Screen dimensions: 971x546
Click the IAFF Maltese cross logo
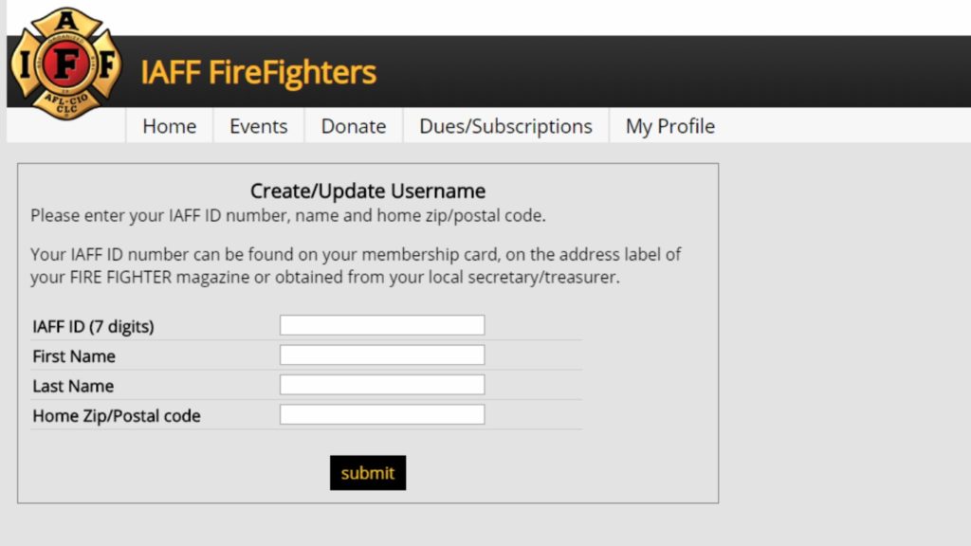click(x=64, y=64)
